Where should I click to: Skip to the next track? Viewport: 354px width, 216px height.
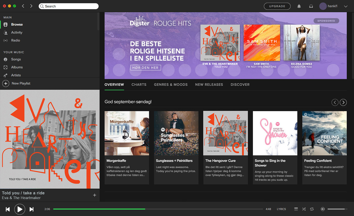pyautogui.click(x=32, y=209)
